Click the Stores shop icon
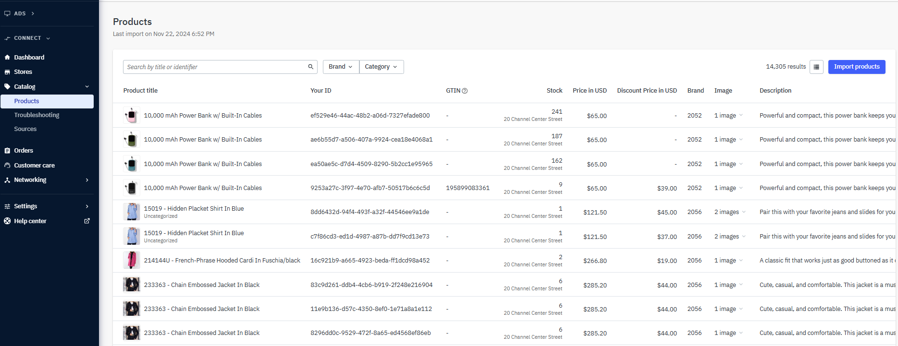The image size is (898, 346). pyautogui.click(x=7, y=72)
